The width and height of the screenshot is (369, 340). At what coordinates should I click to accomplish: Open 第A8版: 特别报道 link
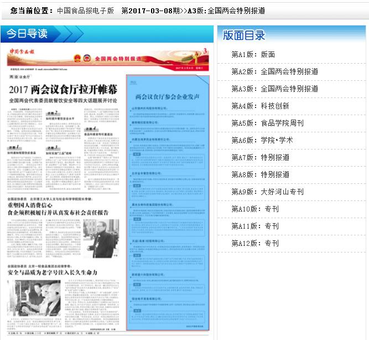[x=260, y=174]
